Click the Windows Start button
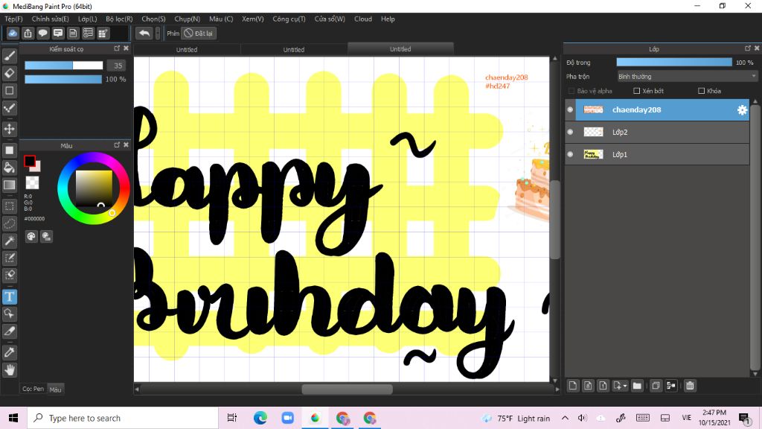Screen dimensions: 762x429 pos(13,418)
